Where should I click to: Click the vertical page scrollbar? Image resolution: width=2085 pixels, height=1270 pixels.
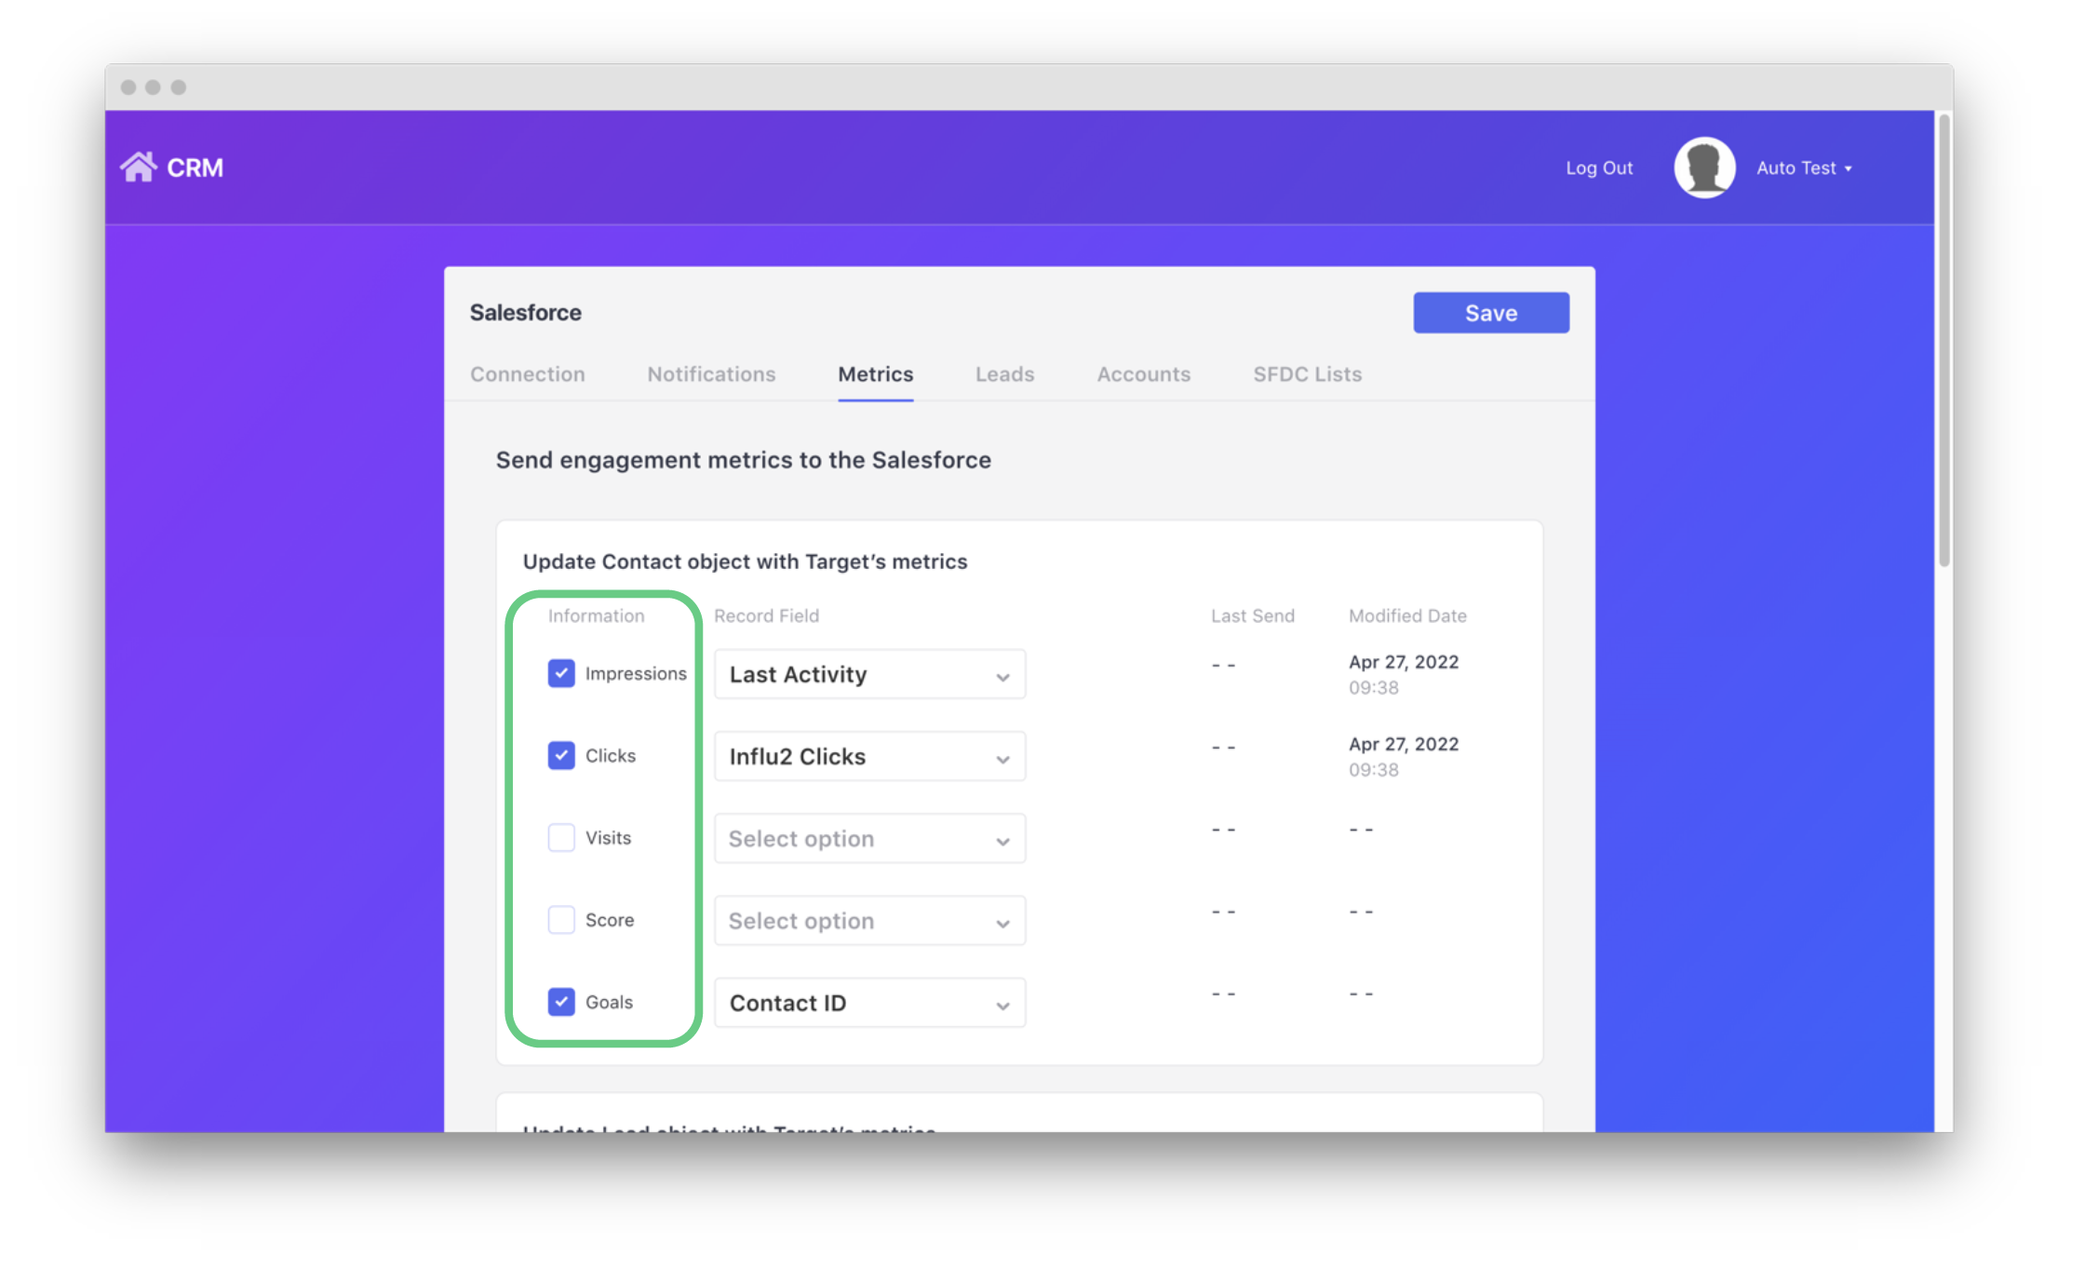pyautogui.click(x=1944, y=340)
